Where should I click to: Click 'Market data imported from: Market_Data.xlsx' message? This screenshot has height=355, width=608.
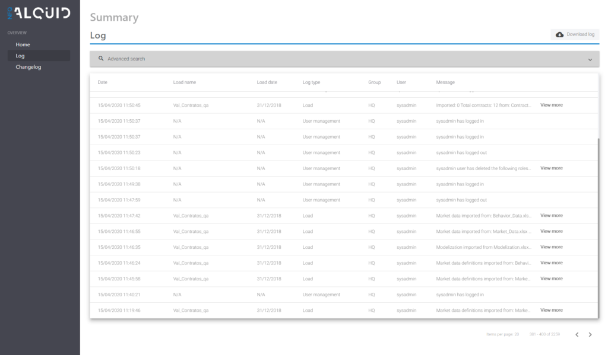click(x=483, y=232)
